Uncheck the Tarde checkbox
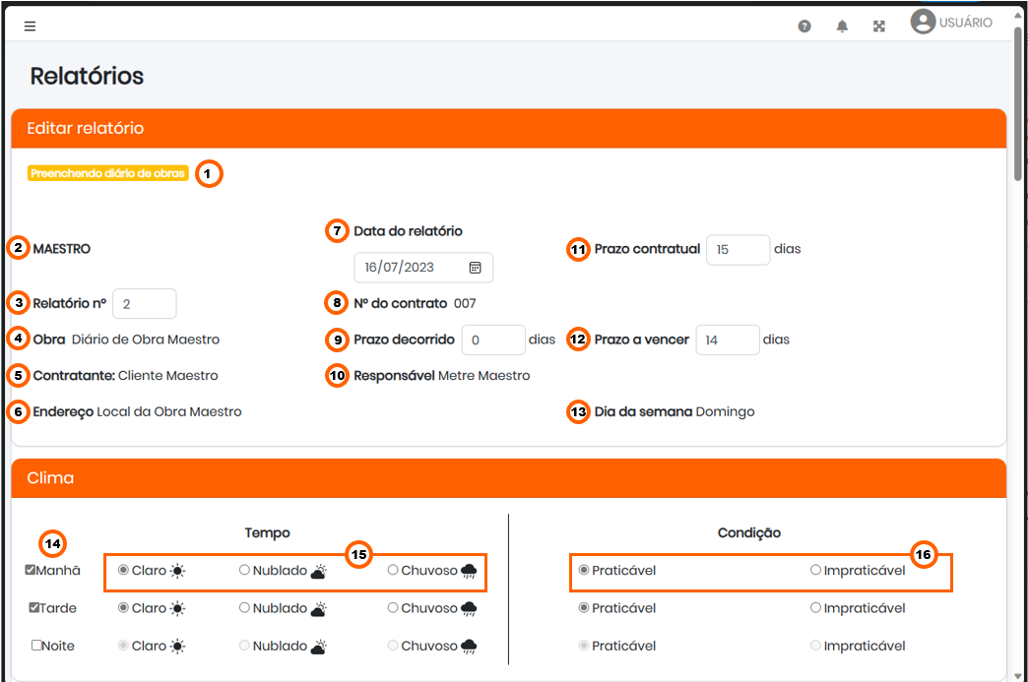 [x=34, y=608]
